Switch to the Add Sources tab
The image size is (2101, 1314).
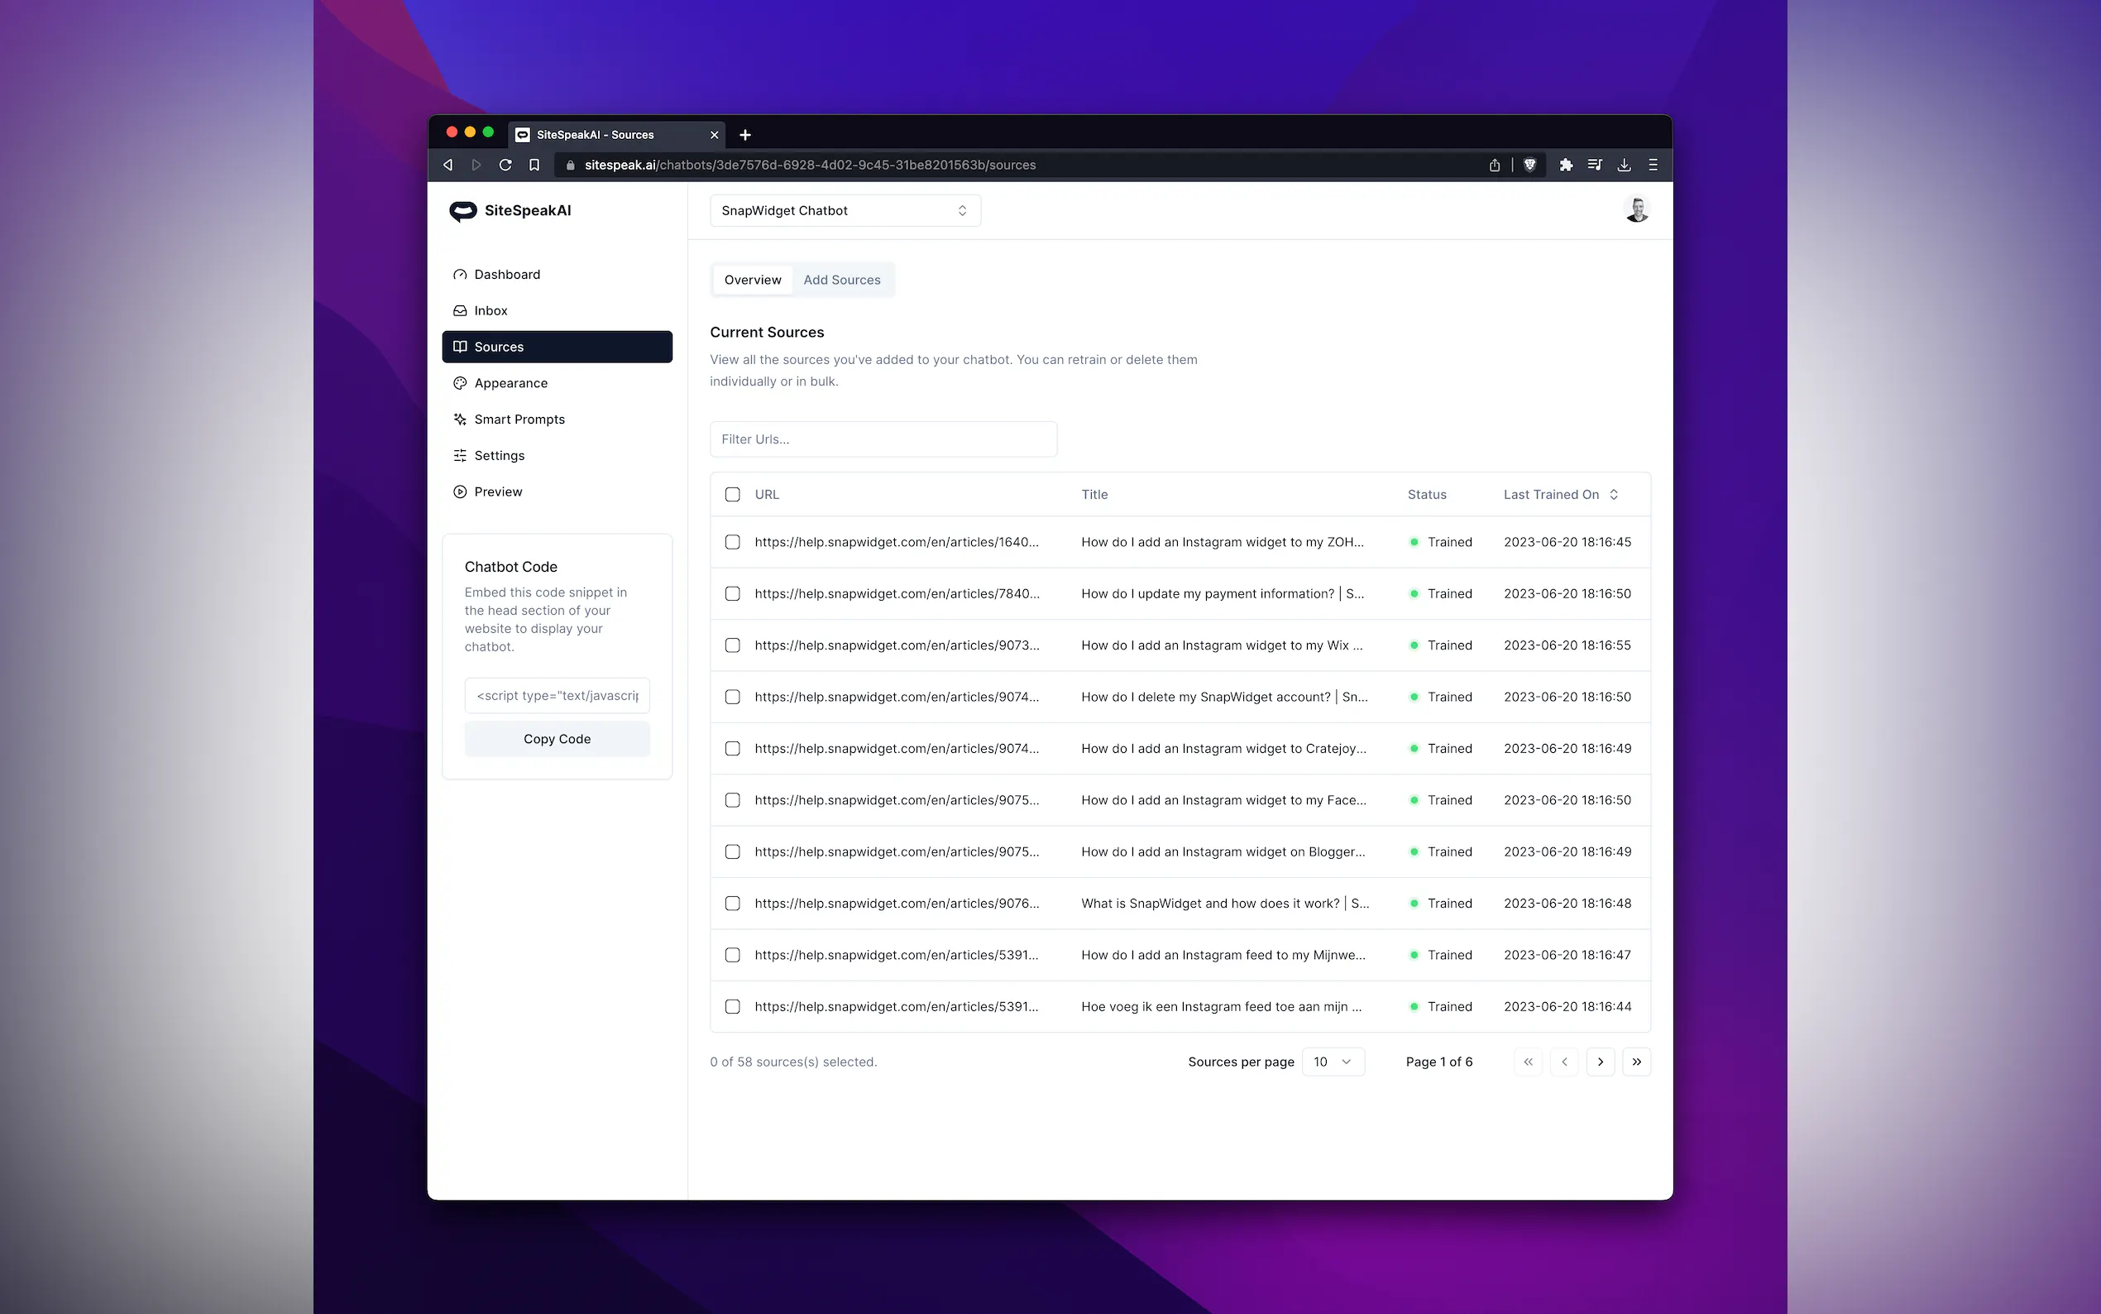coord(840,280)
